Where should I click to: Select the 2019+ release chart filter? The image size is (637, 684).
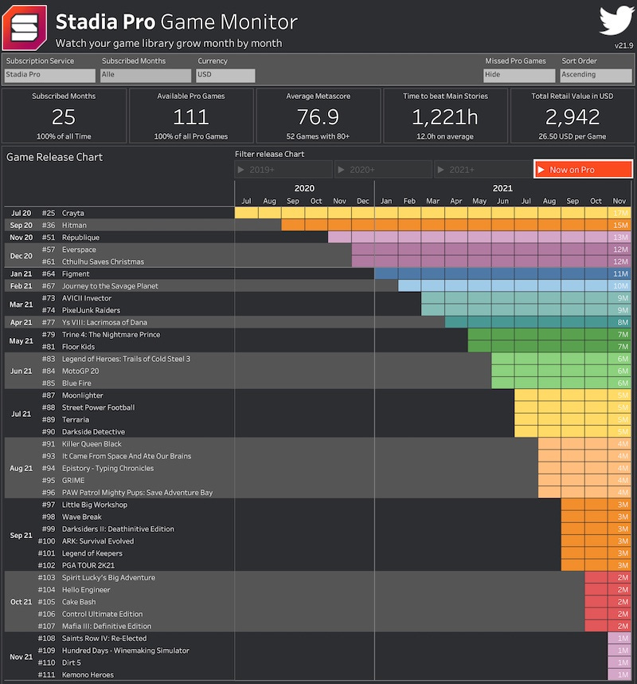click(283, 169)
